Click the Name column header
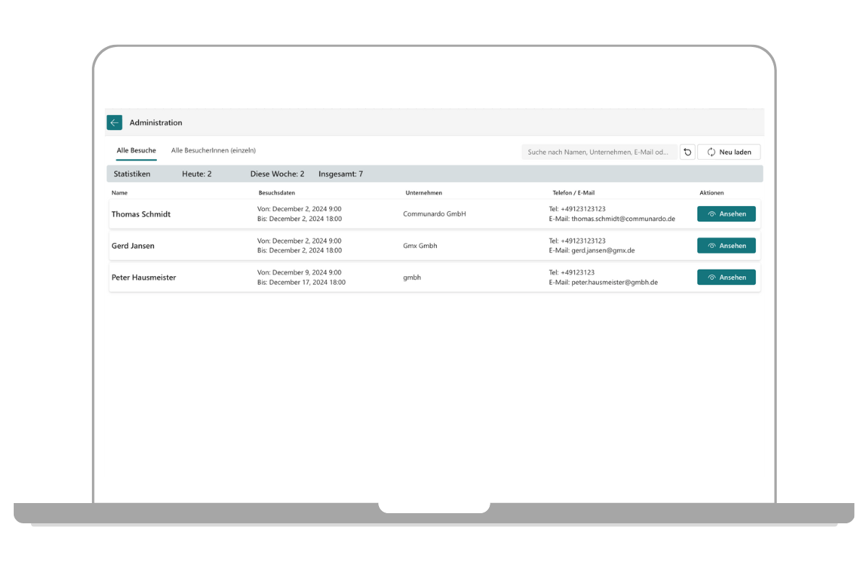 click(119, 193)
